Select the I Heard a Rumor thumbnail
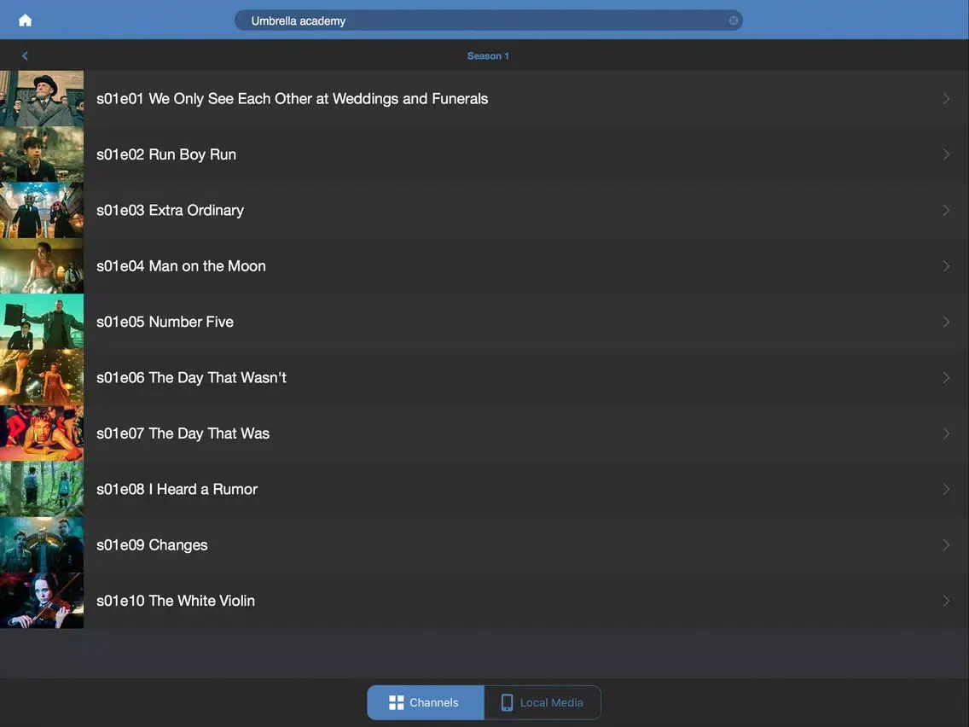This screenshot has width=969, height=727. [42, 489]
